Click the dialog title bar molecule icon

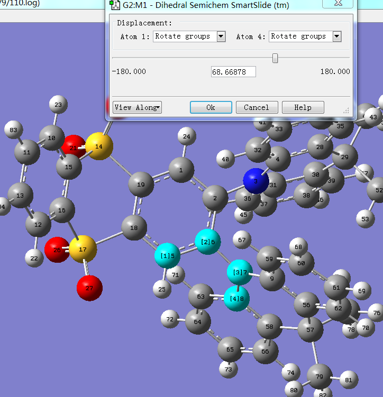pos(115,5)
